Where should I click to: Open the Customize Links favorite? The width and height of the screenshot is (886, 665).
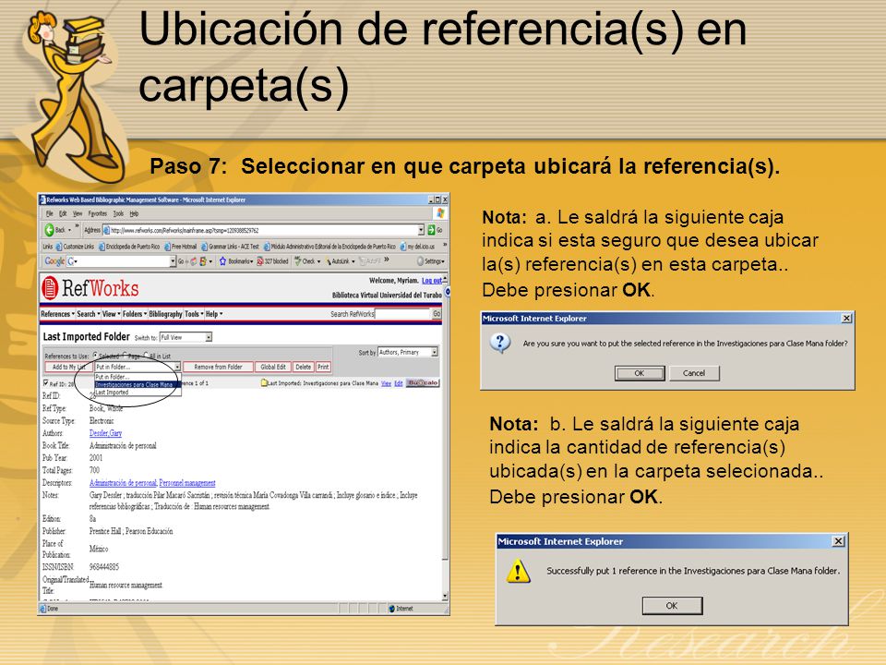(x=75, y=247)
